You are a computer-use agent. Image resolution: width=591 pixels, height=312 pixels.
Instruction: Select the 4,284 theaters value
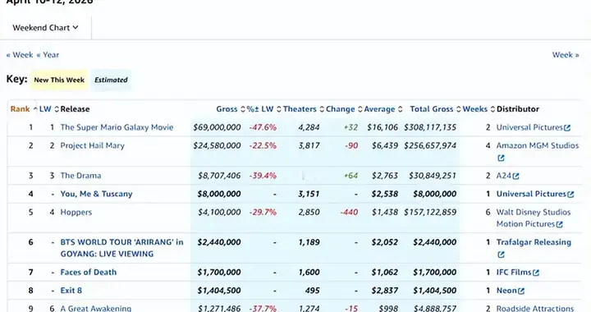(309, 127)
